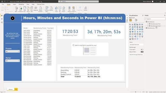Open the Format visual paintbrush tab

(x=136, y=20)
